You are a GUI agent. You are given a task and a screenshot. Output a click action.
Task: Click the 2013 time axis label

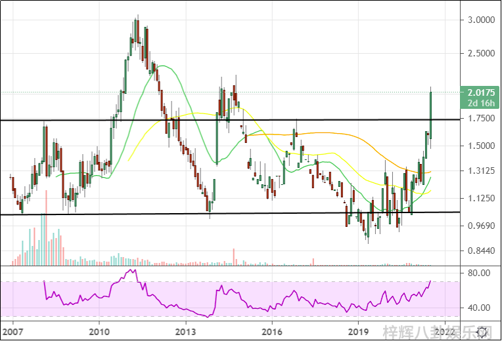(x=185, y=332)
